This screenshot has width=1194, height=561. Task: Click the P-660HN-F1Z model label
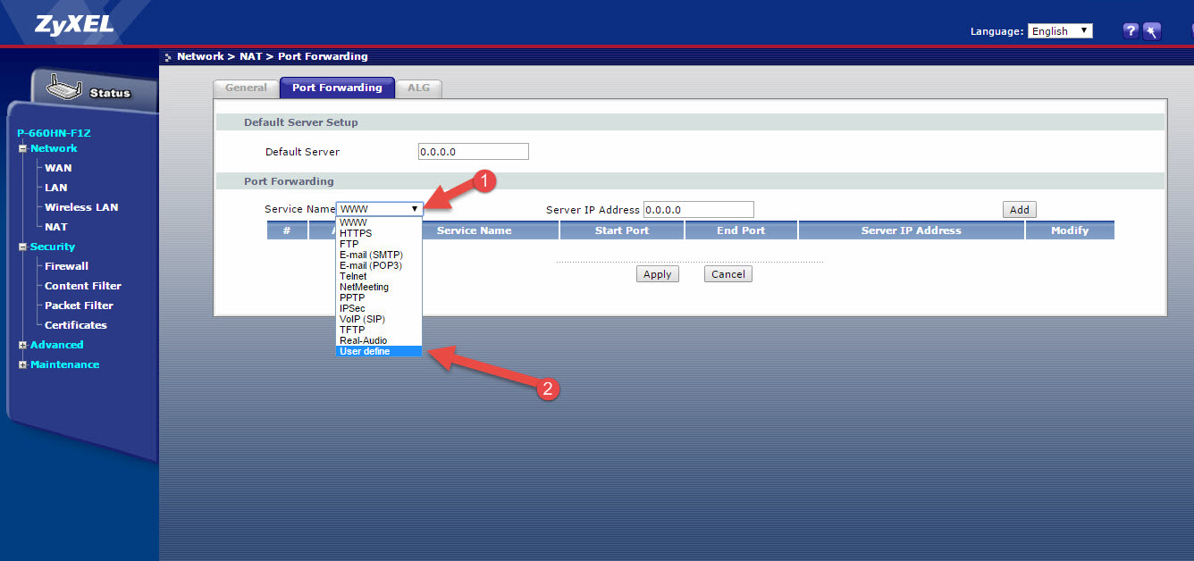click(55, 133)
